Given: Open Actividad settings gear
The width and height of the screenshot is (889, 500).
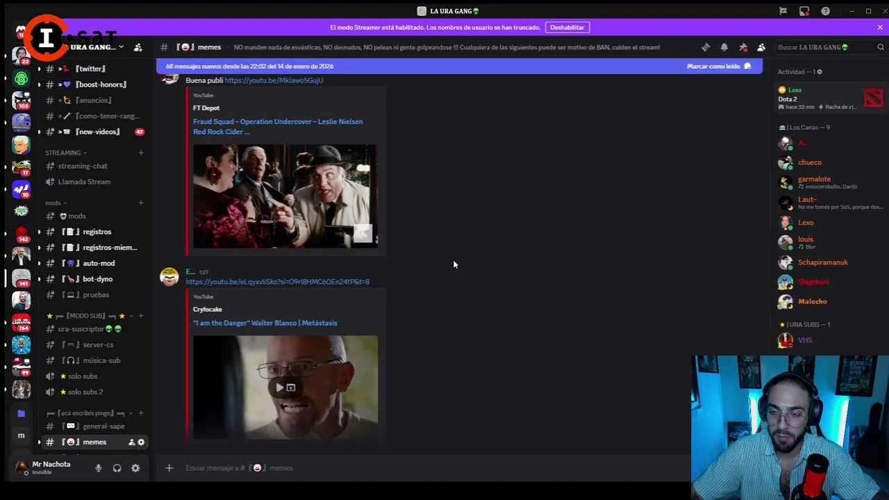Looking at the screenshot, I should click(820, 72).
